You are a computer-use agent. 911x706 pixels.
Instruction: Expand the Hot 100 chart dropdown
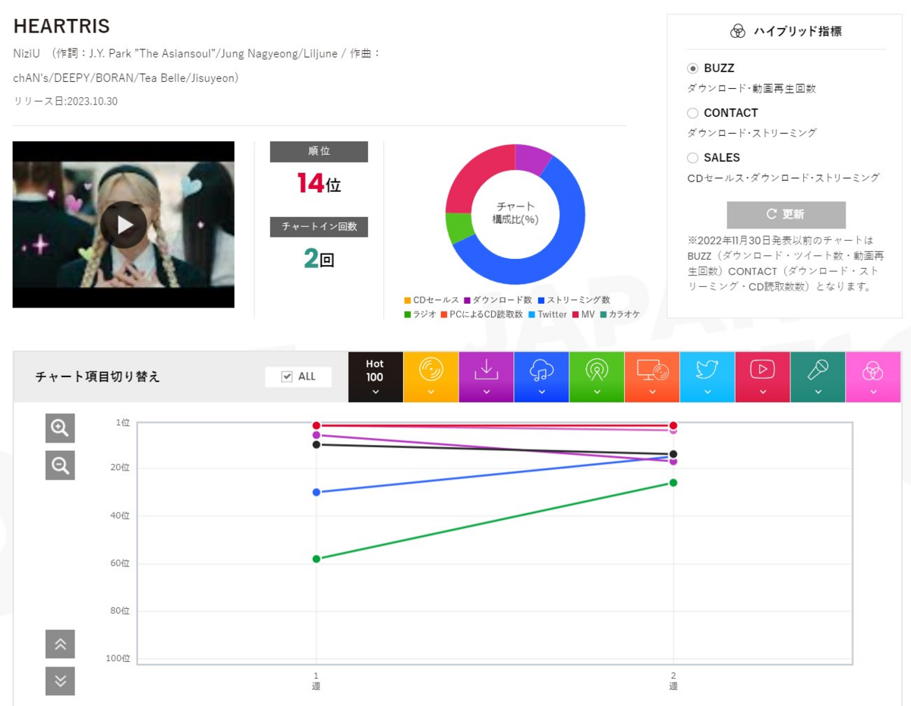click(375, 377)
